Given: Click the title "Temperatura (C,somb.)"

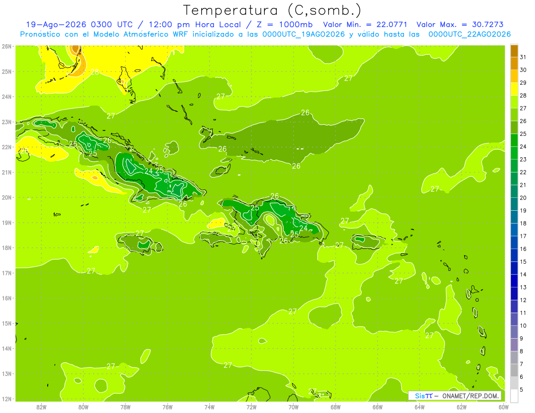Looking at the screenshot, I should pos(272,10).
